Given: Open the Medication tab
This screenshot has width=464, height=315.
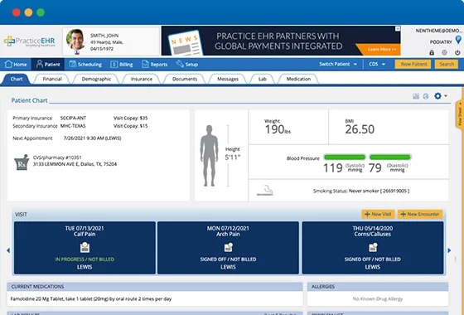Looking at the screenshot, I should click(x=298, y=79).
